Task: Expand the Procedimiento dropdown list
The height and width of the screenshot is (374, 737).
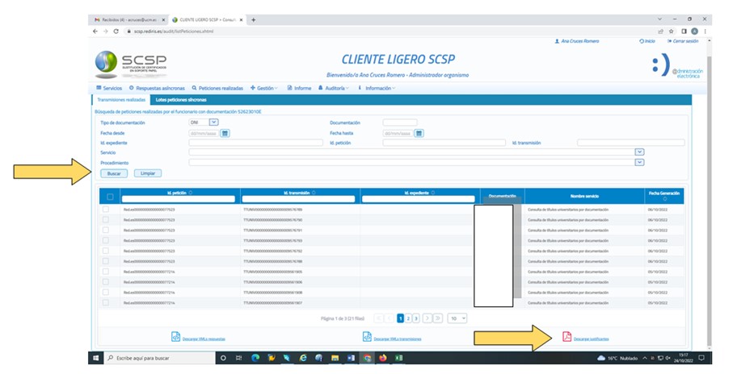Action: click(x=639, y=162)
